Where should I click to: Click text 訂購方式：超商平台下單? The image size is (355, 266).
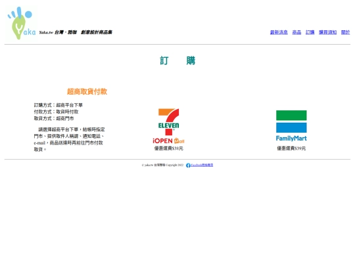coord(59,105)
